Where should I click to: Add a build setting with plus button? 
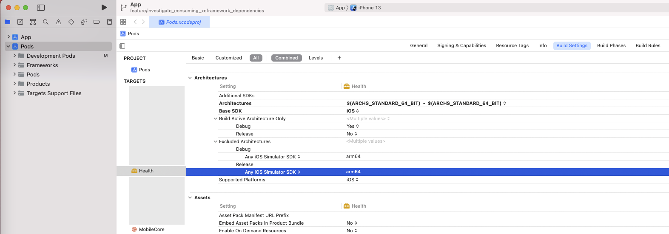pyautogui.click(x=339, y=58)
